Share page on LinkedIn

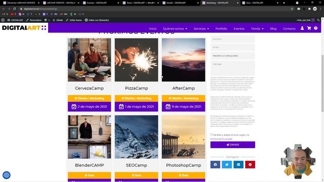pos(238,164)
